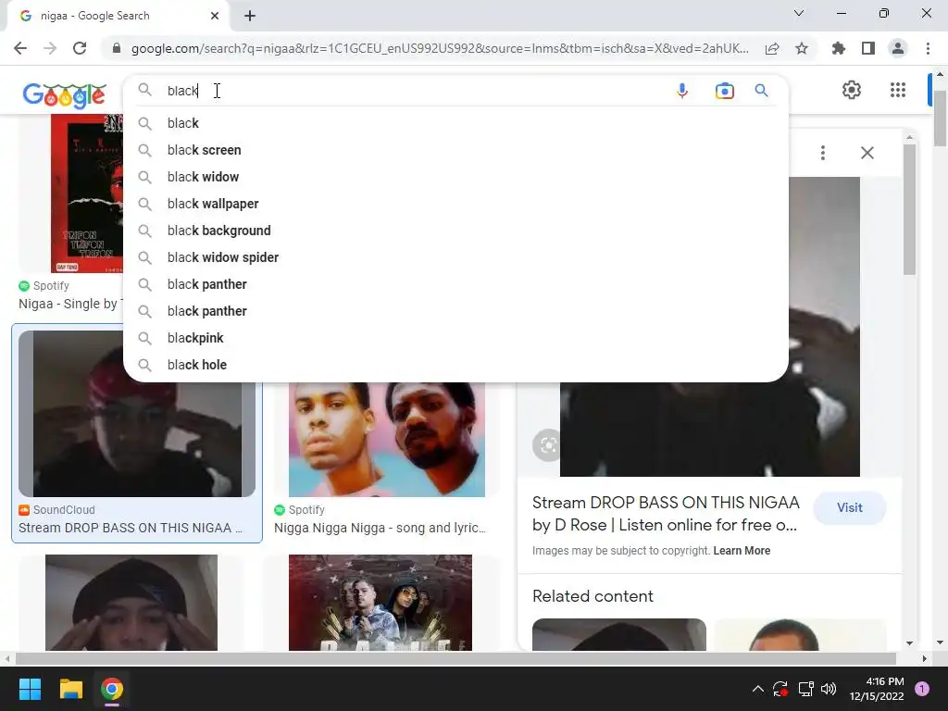
Task: Click Chrome icon in taskbar
Action: 112,689
